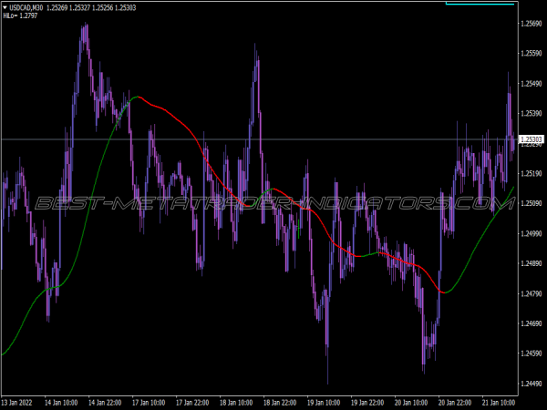The image size is (547, 410).
Task: Click the 18 Jan 10:00 time label
Action: 236,403
